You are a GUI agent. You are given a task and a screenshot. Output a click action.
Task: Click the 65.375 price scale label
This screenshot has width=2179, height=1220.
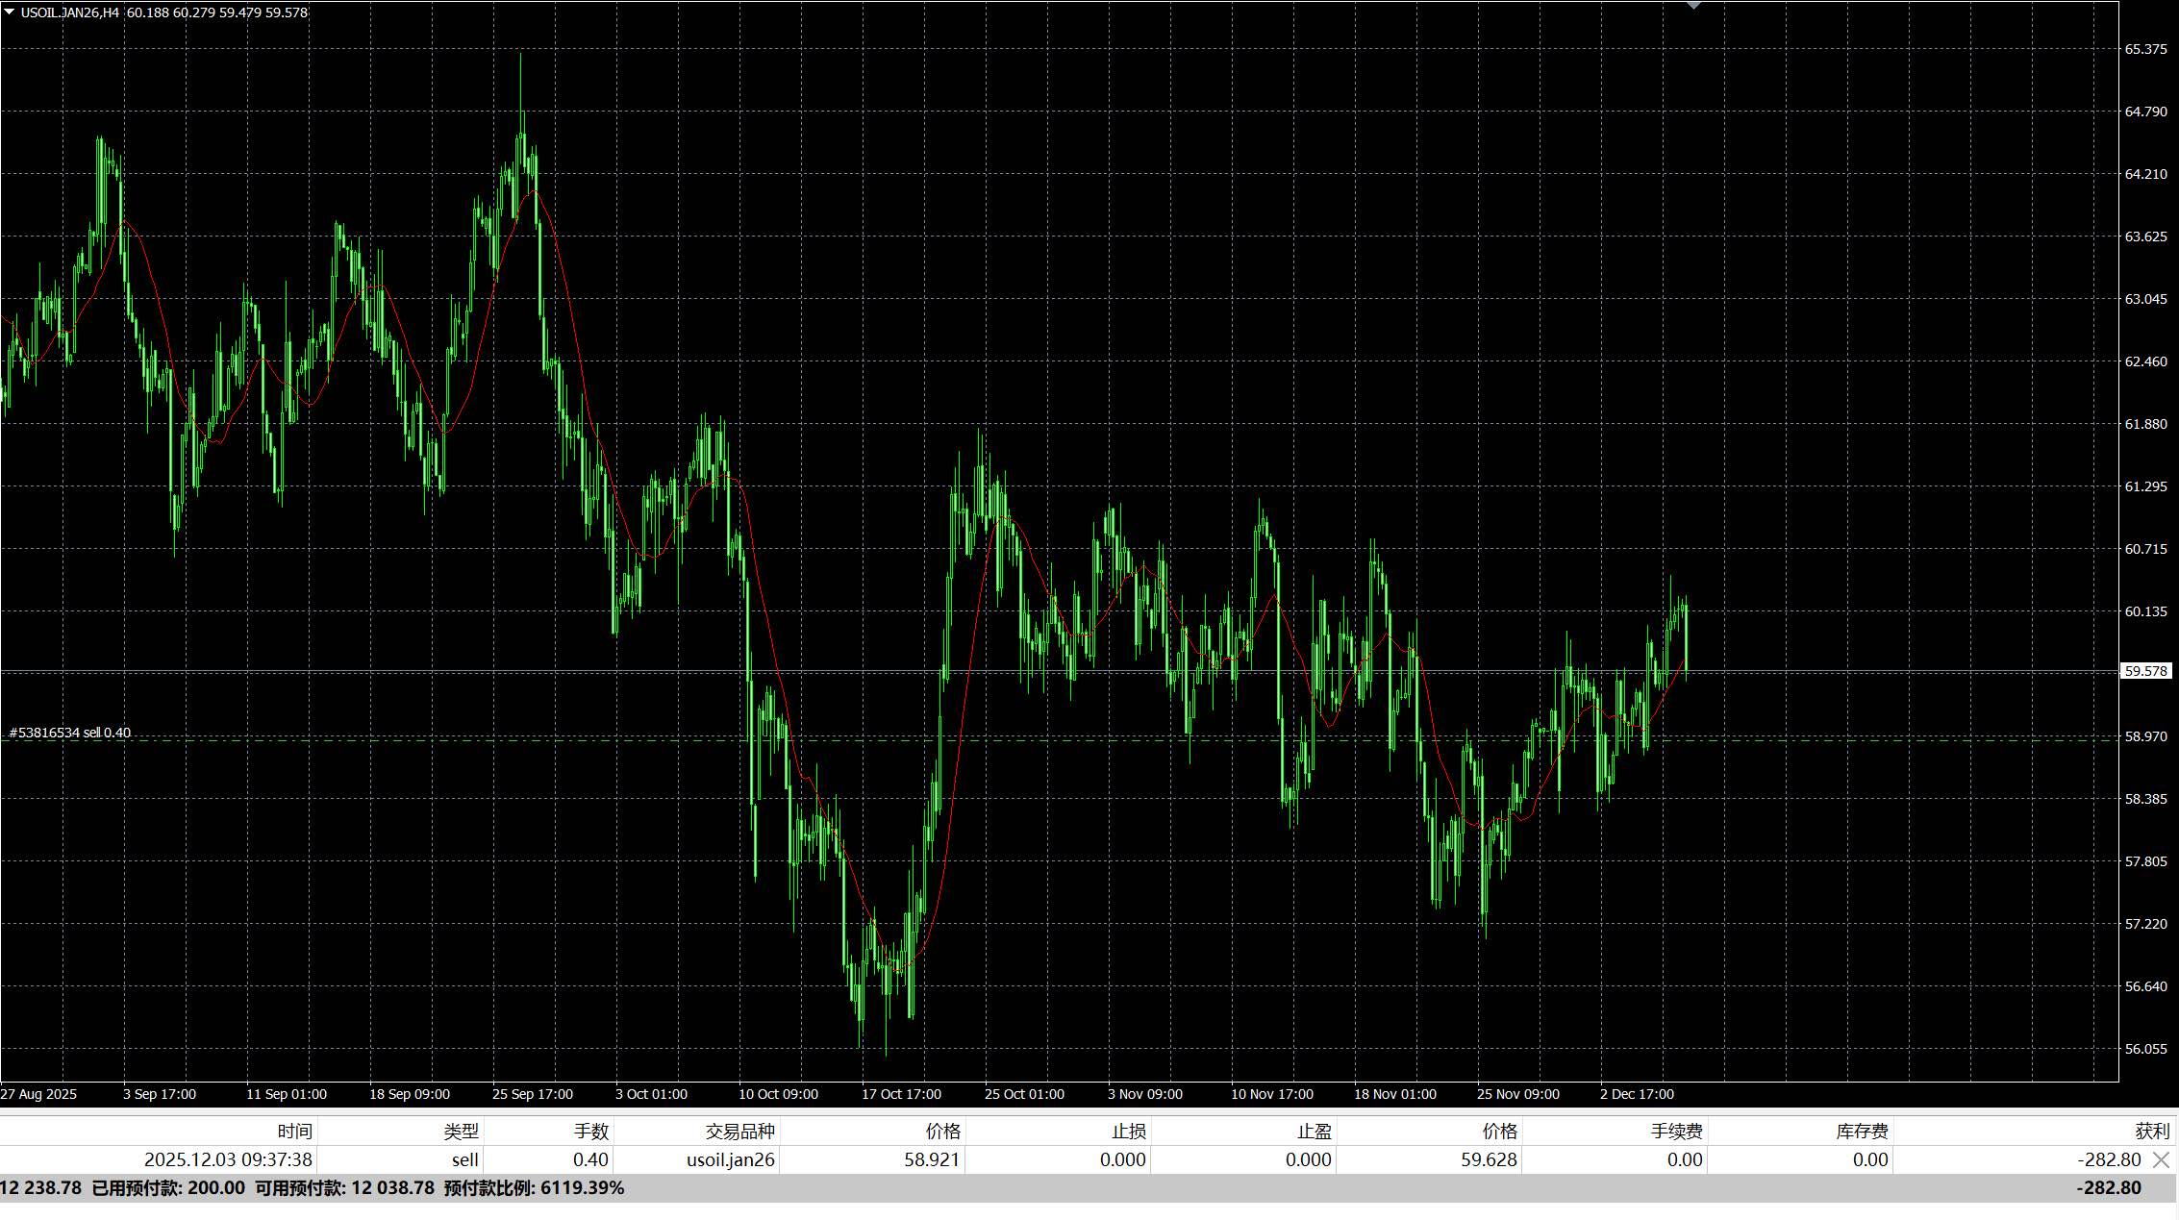coord(2145,49)
